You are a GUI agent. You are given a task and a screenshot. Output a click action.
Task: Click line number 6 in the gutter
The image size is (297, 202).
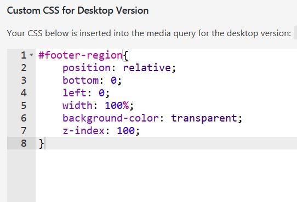[24, 118]
